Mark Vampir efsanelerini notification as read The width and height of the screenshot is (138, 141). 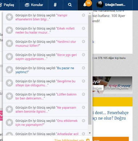click(84, 15)
